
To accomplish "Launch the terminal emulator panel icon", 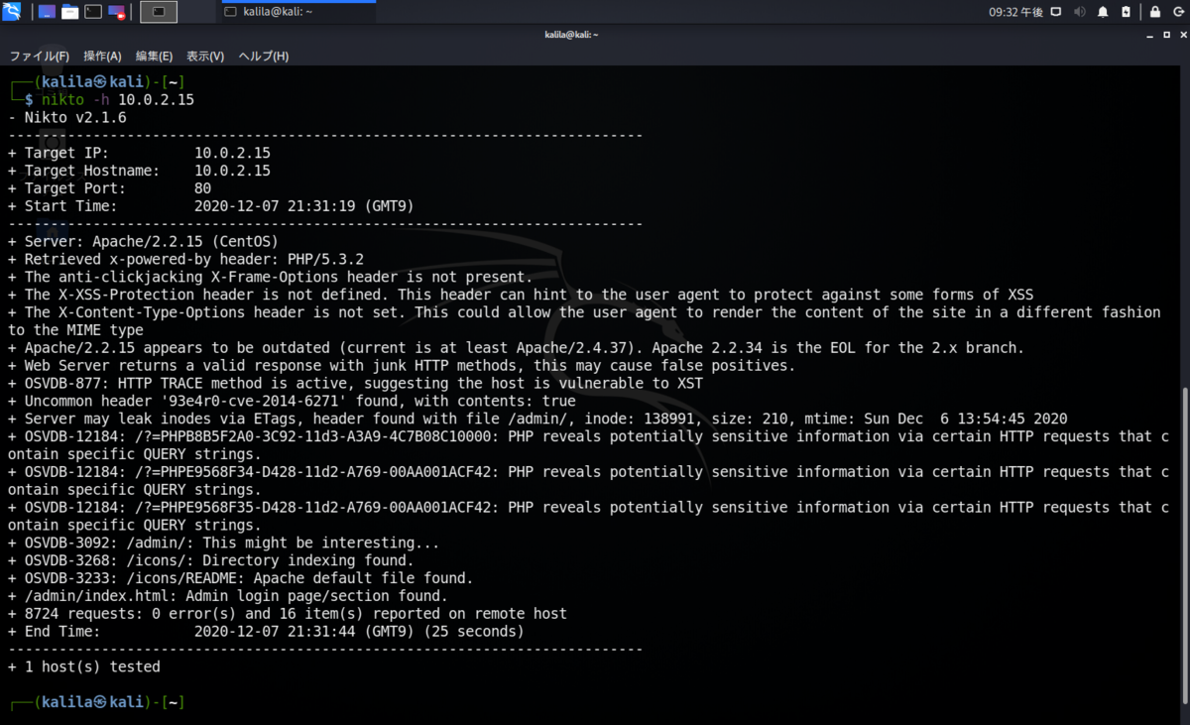I will pos(92,12).
